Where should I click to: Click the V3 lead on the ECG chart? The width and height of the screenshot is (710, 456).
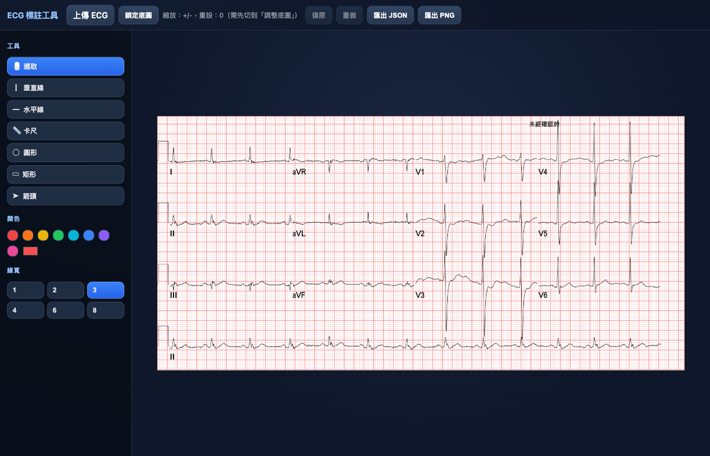pyautogui.click(x=419, y=295)
